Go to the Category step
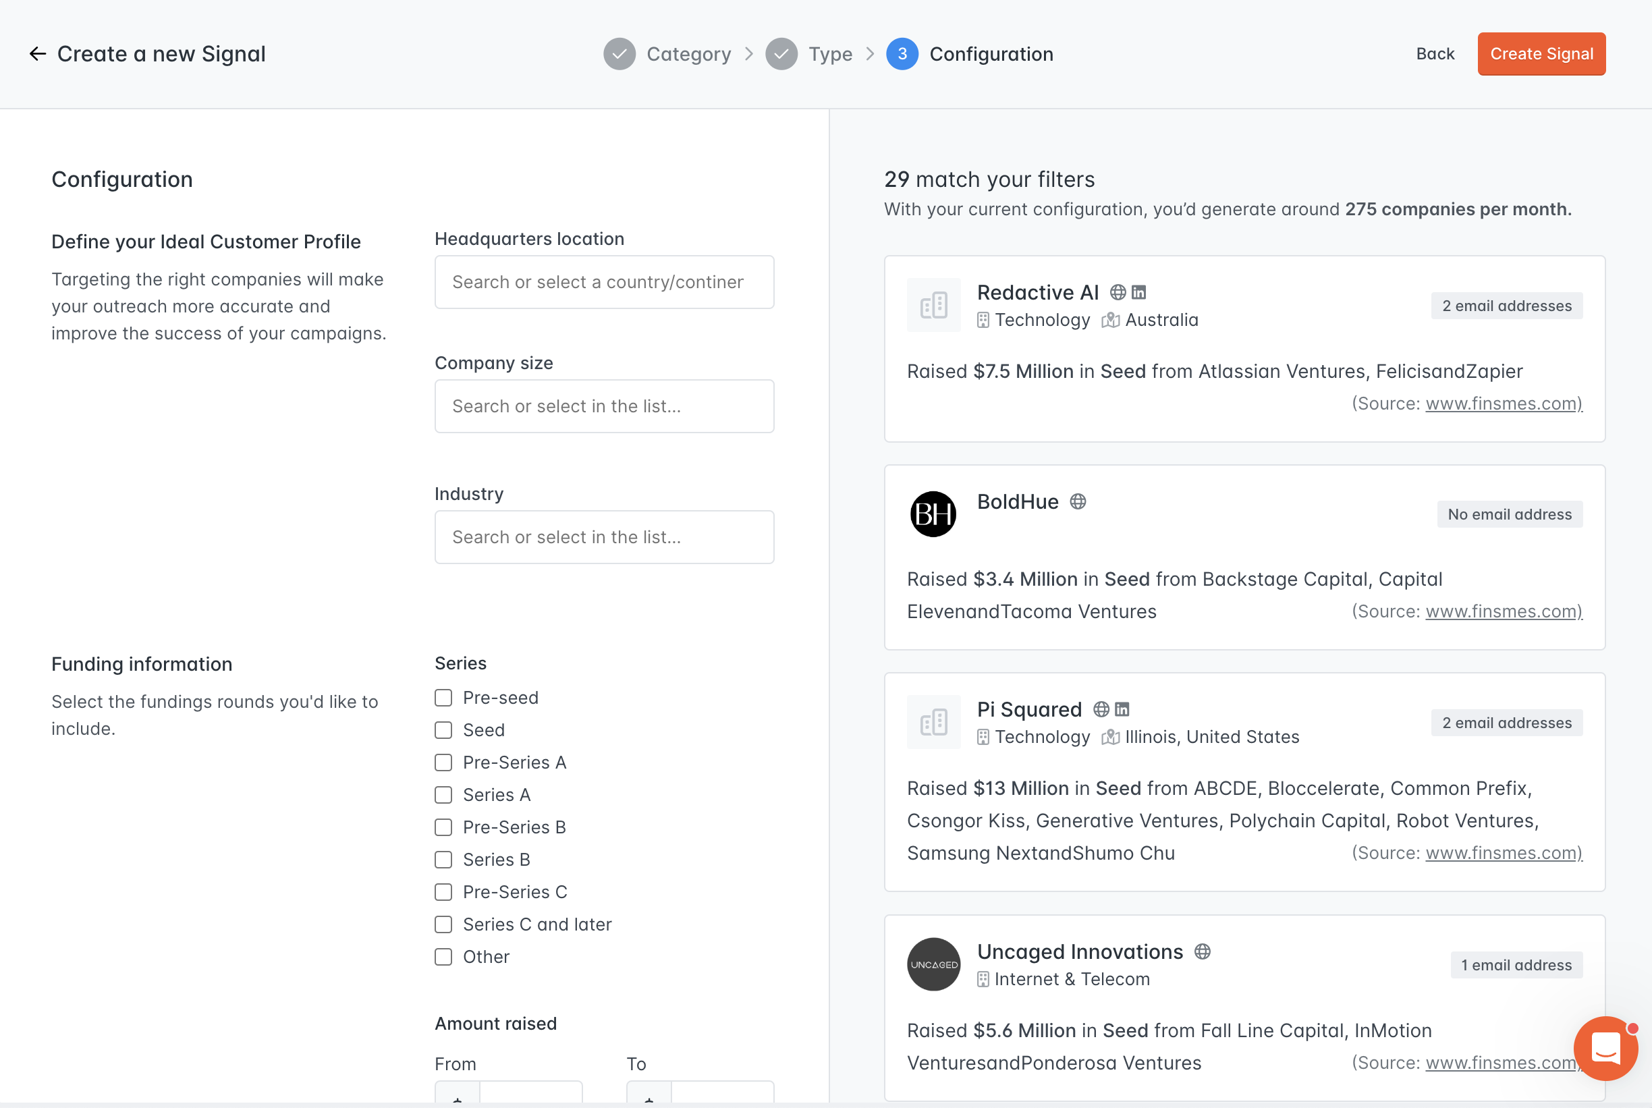The image size is (1652, 1108). tap(688, 54)
